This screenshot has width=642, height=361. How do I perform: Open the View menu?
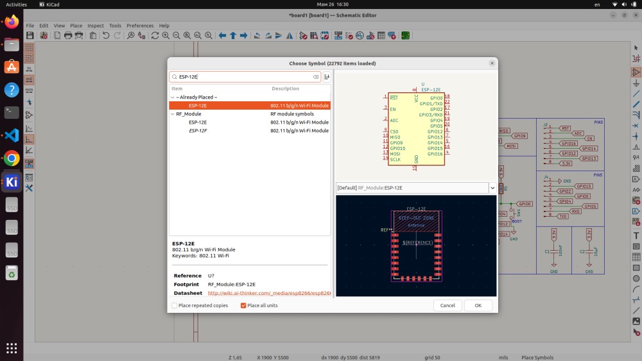pyautogui.click(x=59, y=26)
